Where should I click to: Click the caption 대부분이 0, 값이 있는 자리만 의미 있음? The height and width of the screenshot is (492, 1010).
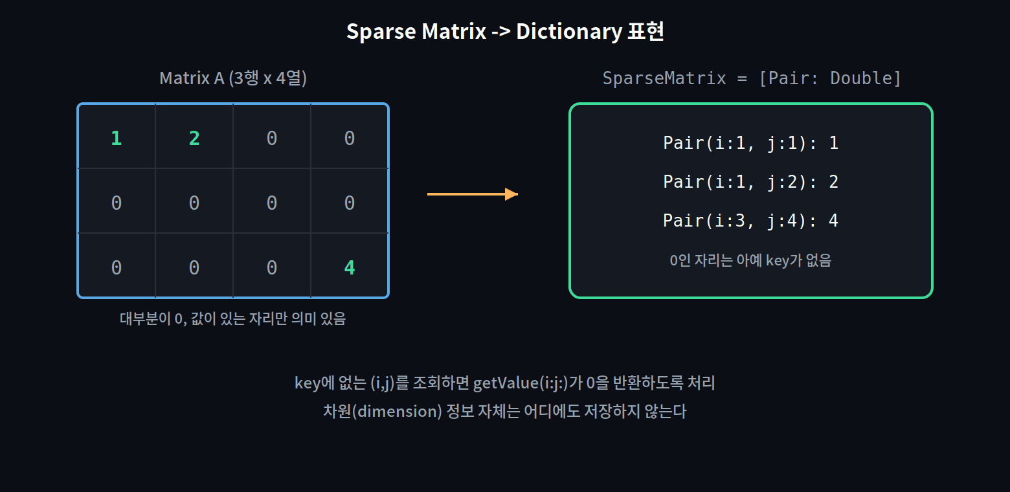point(233,319)
